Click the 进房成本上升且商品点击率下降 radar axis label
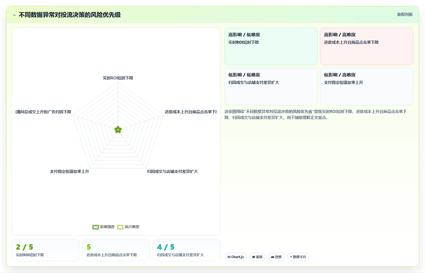Screen dimensions: 425x273 click(x=190, y=112)
